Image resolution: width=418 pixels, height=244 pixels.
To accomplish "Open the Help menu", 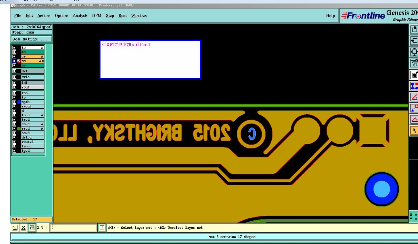I will 330,16.
